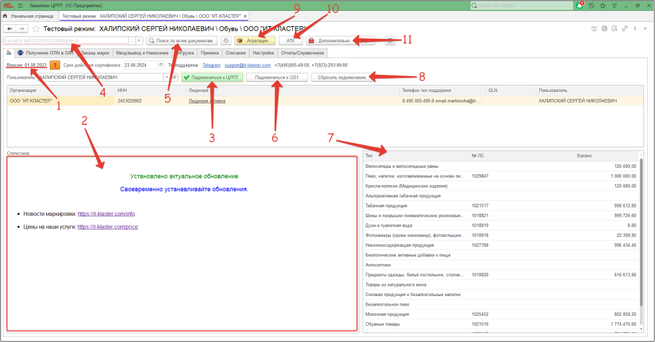Screen dimensions: 655x342
Task: Click the Организация column header
Action: click(61, 91)
